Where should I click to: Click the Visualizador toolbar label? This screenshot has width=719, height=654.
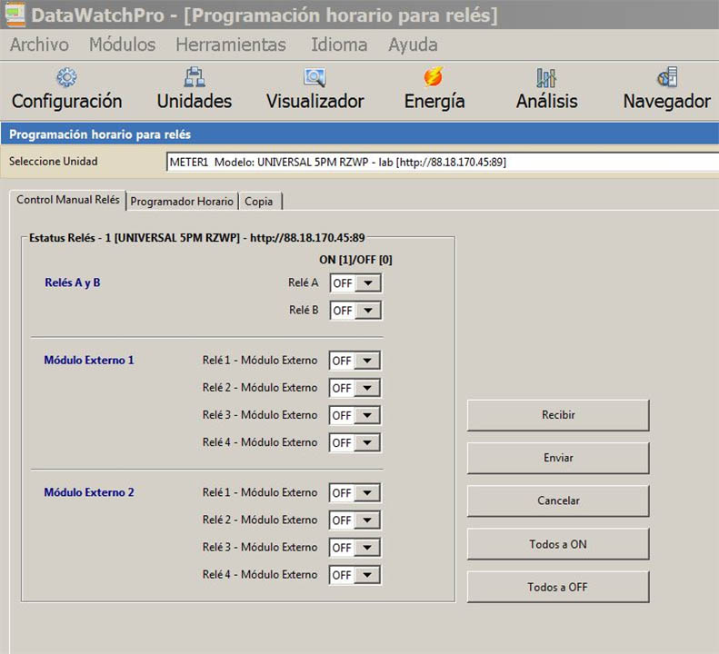point(315,102)
